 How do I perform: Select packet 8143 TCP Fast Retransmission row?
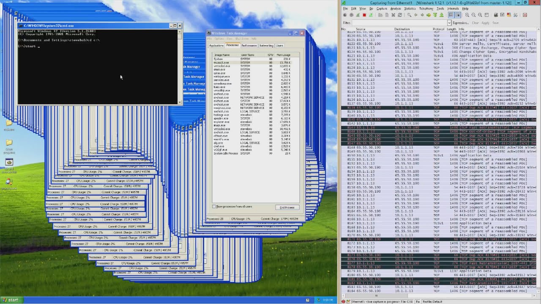click(x=439, y=128)
